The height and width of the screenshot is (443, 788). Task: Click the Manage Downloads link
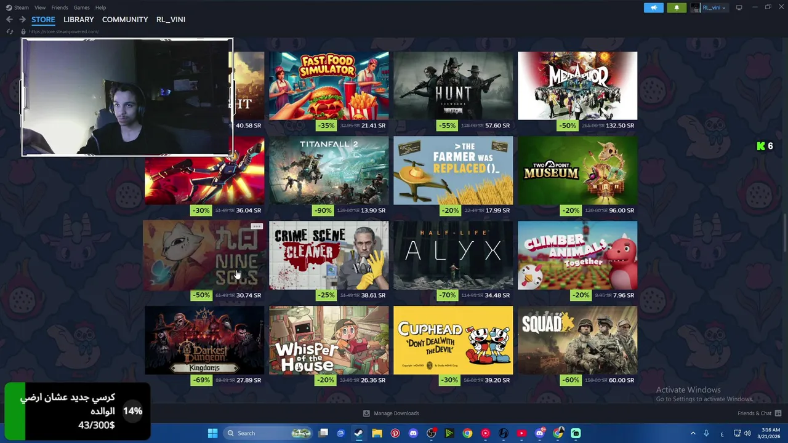coord(396,413)
